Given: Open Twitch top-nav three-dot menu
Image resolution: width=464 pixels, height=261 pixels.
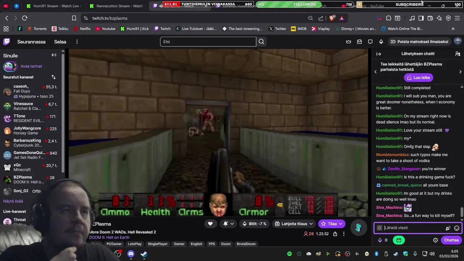Looking at the screenshot, I should pyautogui.click(x=77, y=42).
